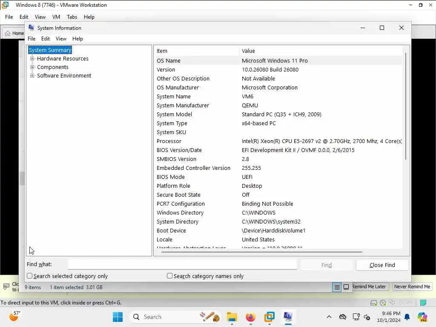
Task: Click Never Remind Me button
Action: pos(412,287)
